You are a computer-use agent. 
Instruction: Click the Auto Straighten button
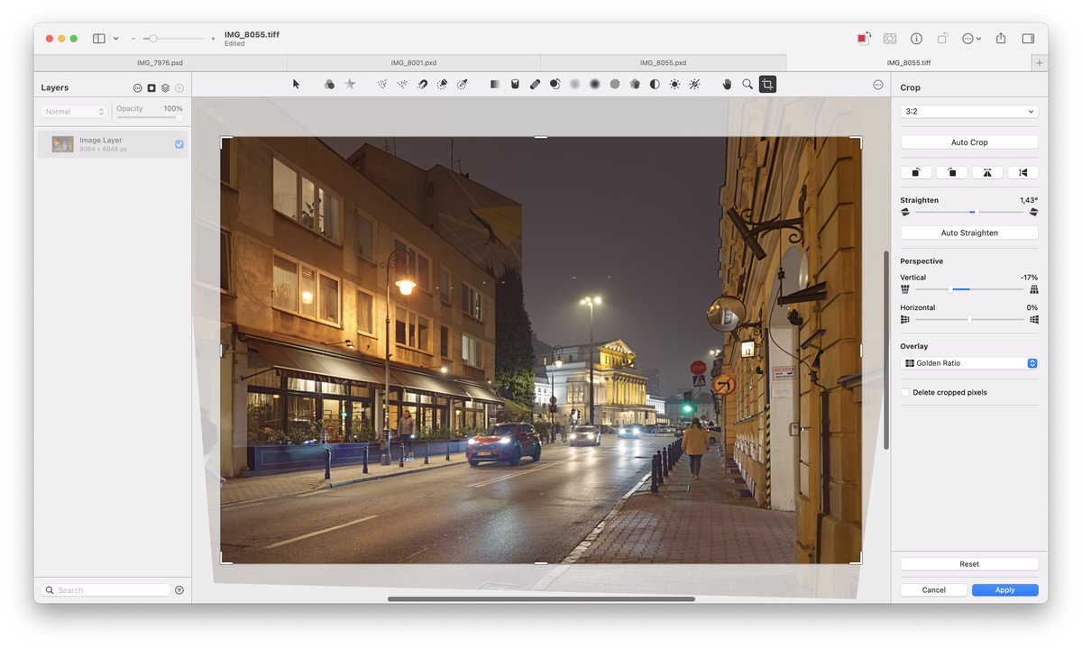(969, 233)
